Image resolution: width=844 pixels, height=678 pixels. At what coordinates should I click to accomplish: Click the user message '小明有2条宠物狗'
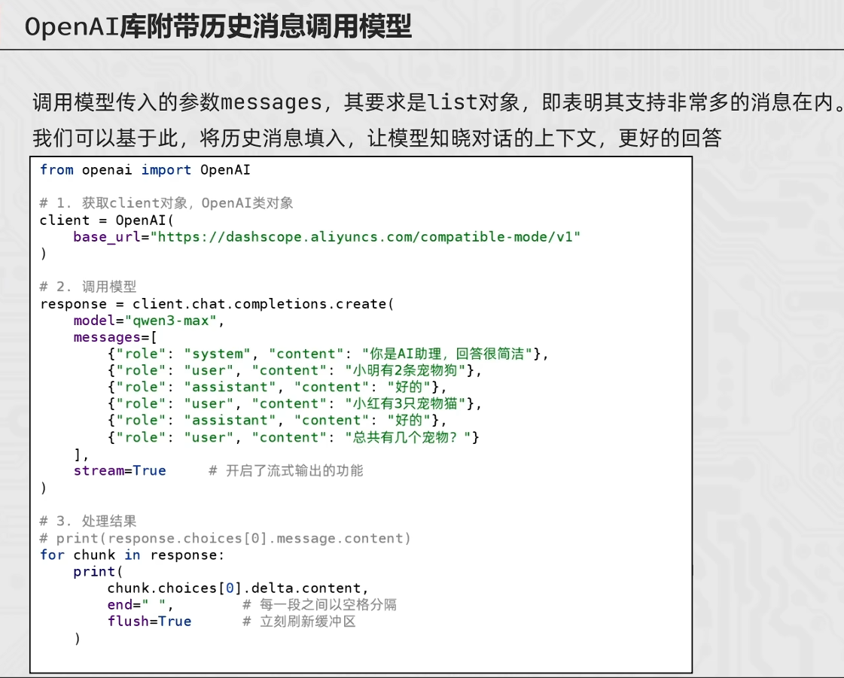point(294,371)
